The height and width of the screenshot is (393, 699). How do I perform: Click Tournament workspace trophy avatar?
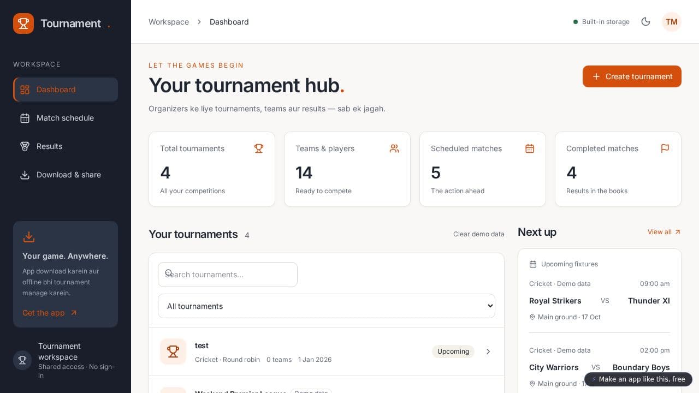pos(22,360)
